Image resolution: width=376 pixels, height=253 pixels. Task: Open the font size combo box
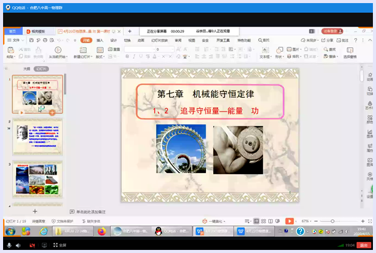[165, 49]
